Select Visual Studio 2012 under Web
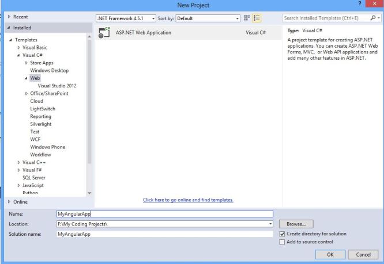 (x=57, y=86)
